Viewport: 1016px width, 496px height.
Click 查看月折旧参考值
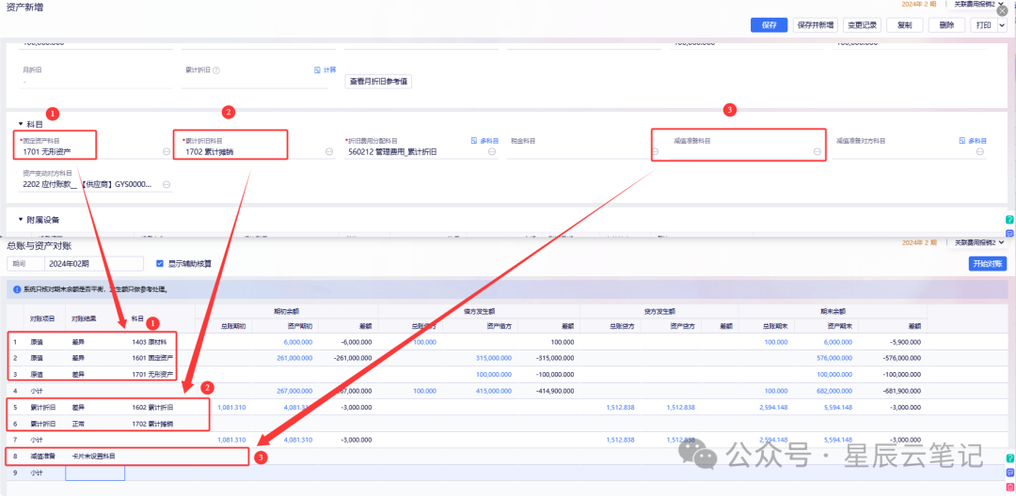coord(378,82)
